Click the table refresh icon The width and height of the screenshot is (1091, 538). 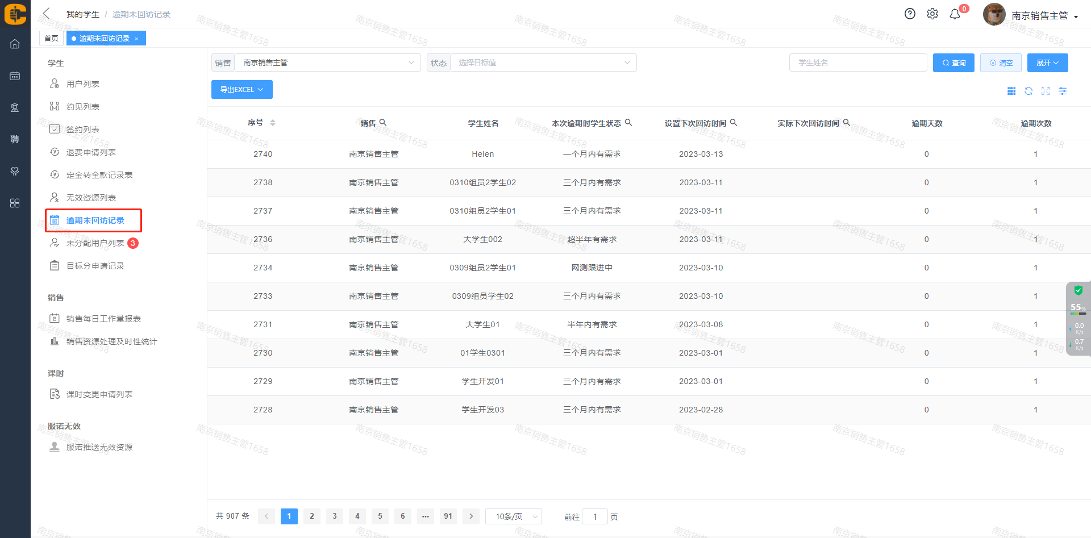click(1028, 91)
